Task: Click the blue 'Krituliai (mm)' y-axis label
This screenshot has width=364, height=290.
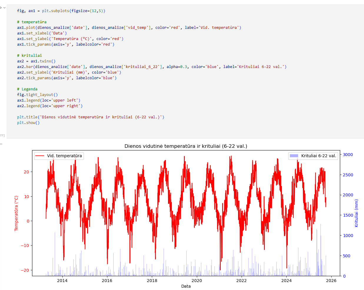Action: 356,213
